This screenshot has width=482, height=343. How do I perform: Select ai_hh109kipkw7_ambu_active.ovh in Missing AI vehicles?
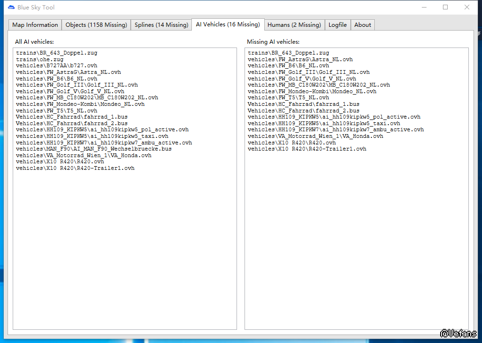tap(336, 129)
